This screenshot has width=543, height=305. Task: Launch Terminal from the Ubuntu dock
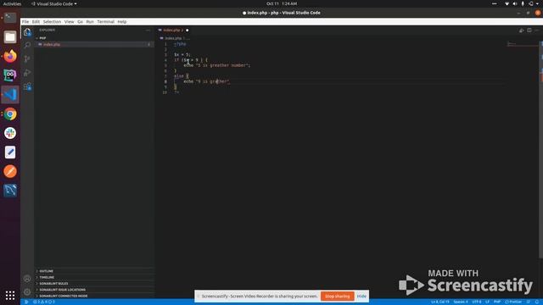(10, 18)
